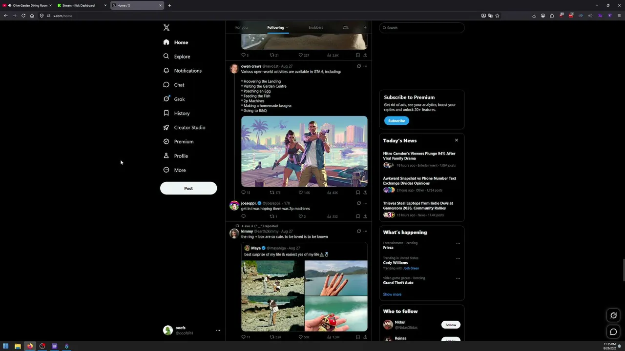Expand the More menu in the sidebar
Viewport: 625px width, 351px height.
[174, 170]
